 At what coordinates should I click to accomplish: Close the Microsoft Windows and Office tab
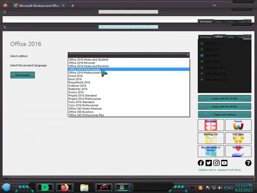63,6
